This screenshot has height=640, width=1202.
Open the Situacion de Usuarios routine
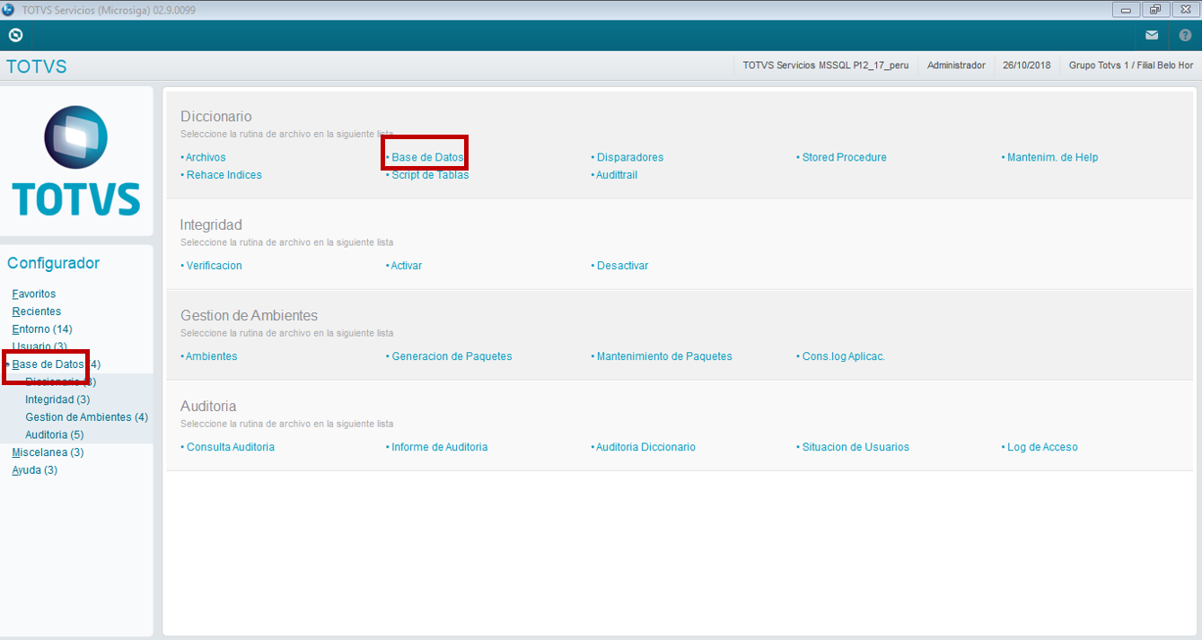click(855, 447)
